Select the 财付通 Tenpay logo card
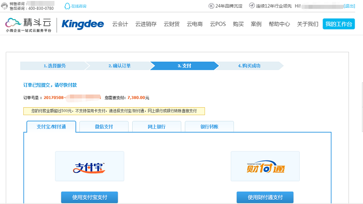Image resolution: width=363 pixels, height=204 pixels. pos(265,166)
